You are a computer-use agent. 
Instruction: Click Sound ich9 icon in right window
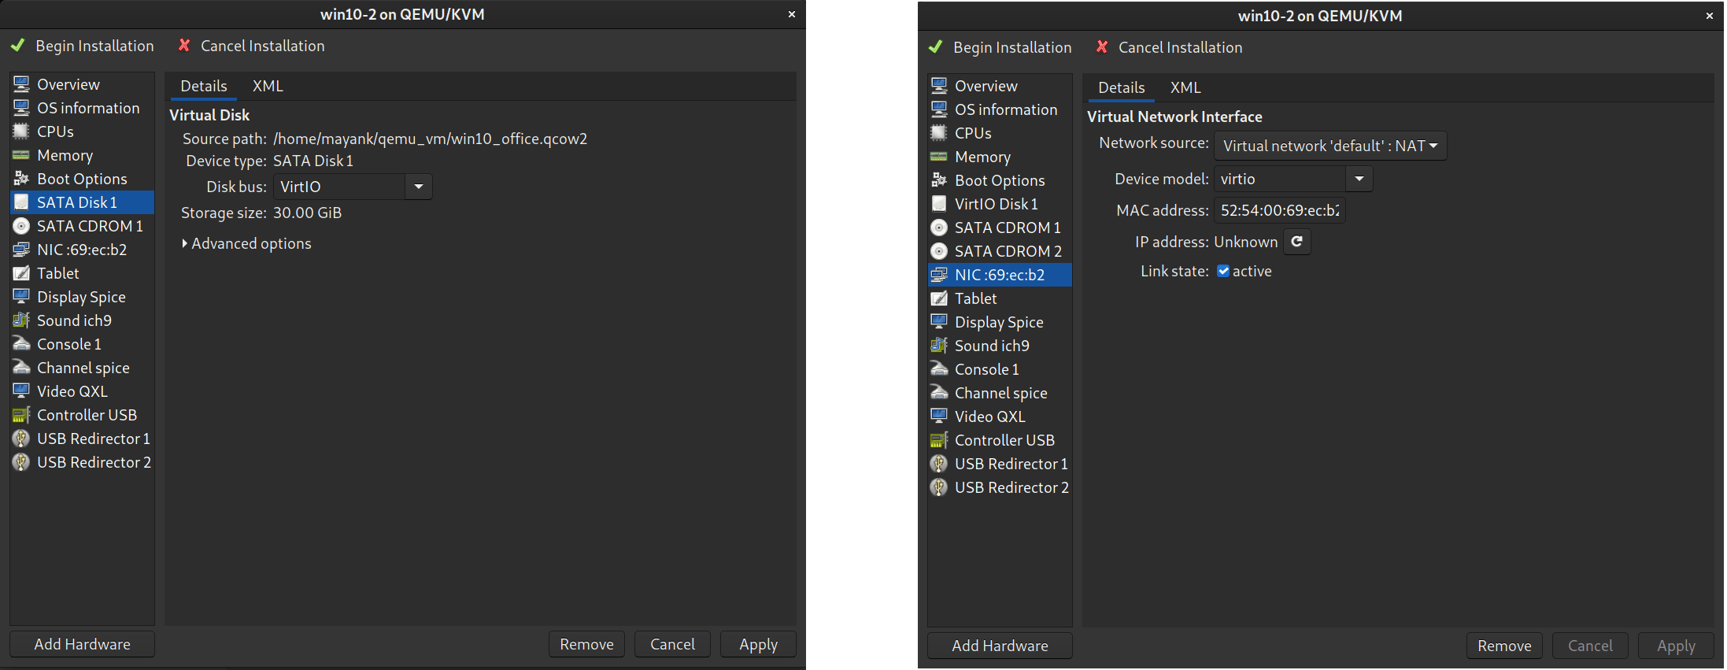pyautogui.click(x=939, y=346)
